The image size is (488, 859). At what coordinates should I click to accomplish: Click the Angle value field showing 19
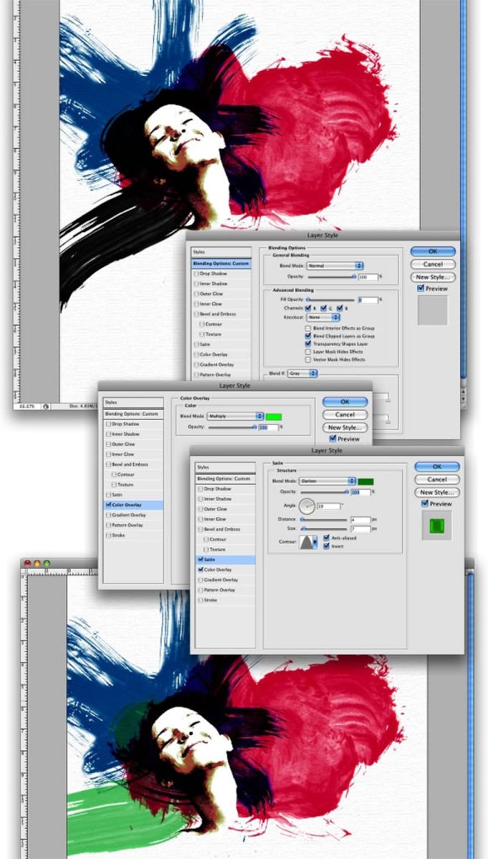coord(331,506)
